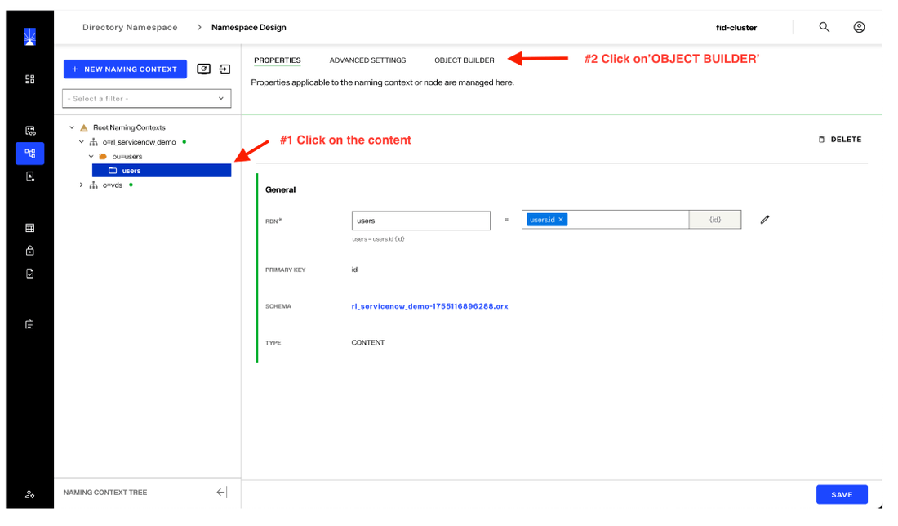The image size is (898, 526).
Task: Switch to the ADVANCED SETTINGS tab
Action: (x=367, y=60)
